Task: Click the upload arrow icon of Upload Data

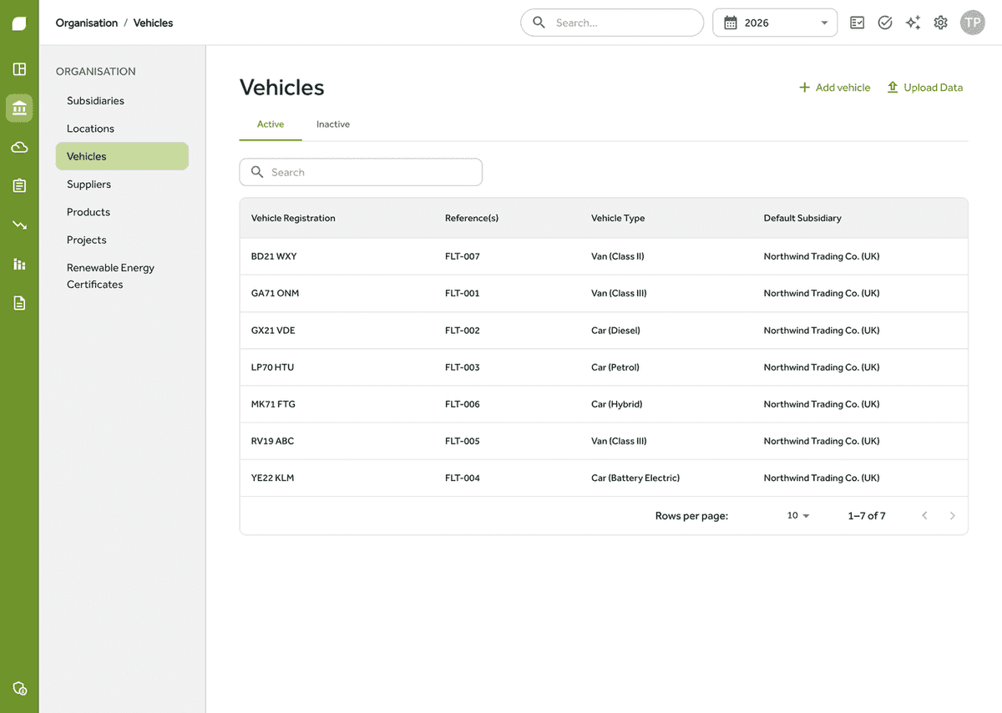Action: [893, 87]
